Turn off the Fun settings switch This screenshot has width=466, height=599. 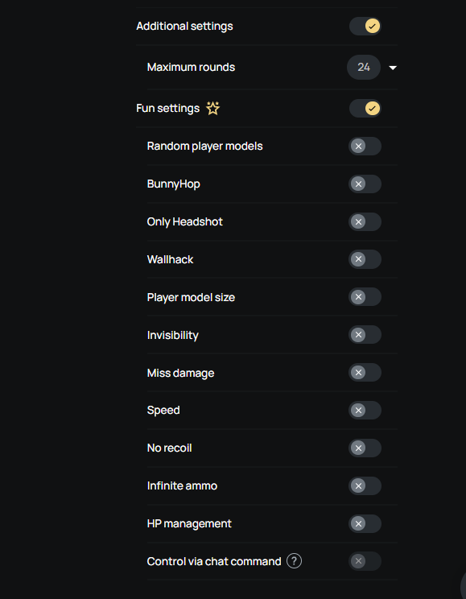pyautogui.click(x=365, y=108)
